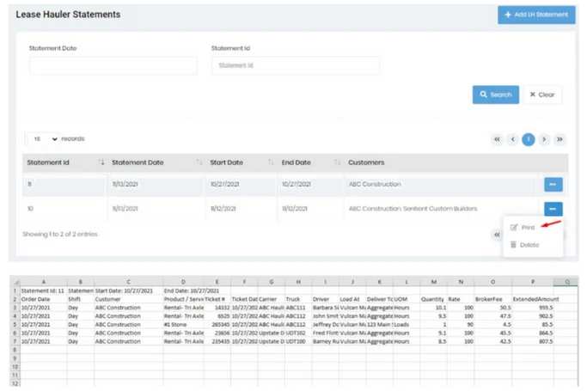The width and height of the screenshot is (587, 391).
Task: Click the #1 Stone product cell
Action: (183, 324)
